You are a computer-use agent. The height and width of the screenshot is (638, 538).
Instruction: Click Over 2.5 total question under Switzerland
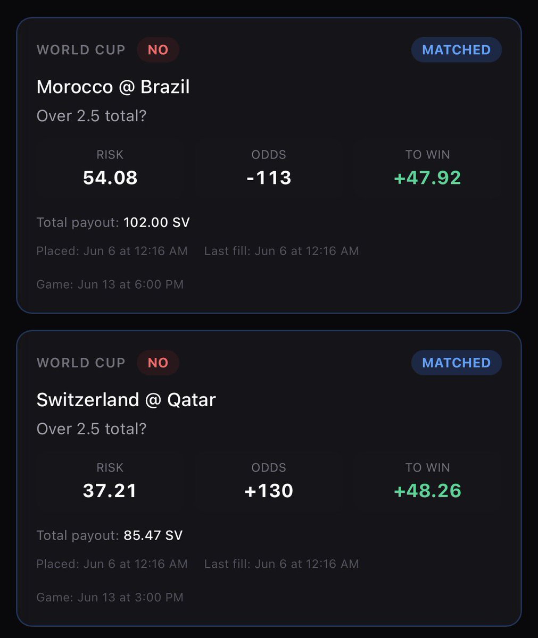[92, 429]
